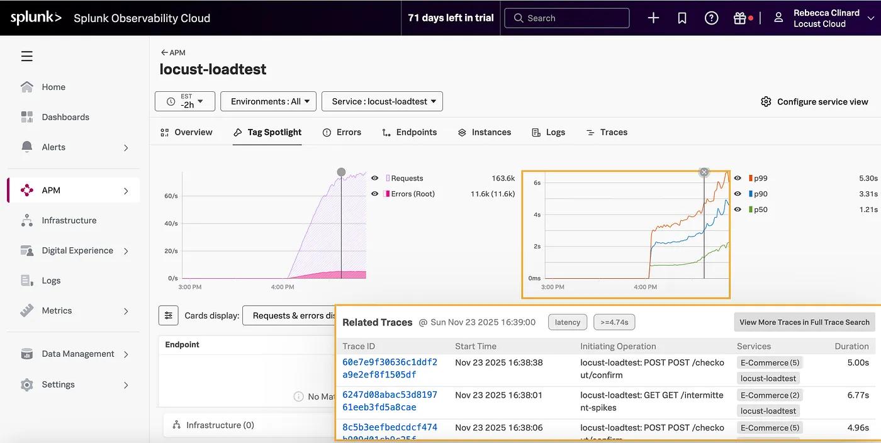Click the time marker handle on the requests chart
This screenshot has height=443, width=881.
[x=340, y=171]
